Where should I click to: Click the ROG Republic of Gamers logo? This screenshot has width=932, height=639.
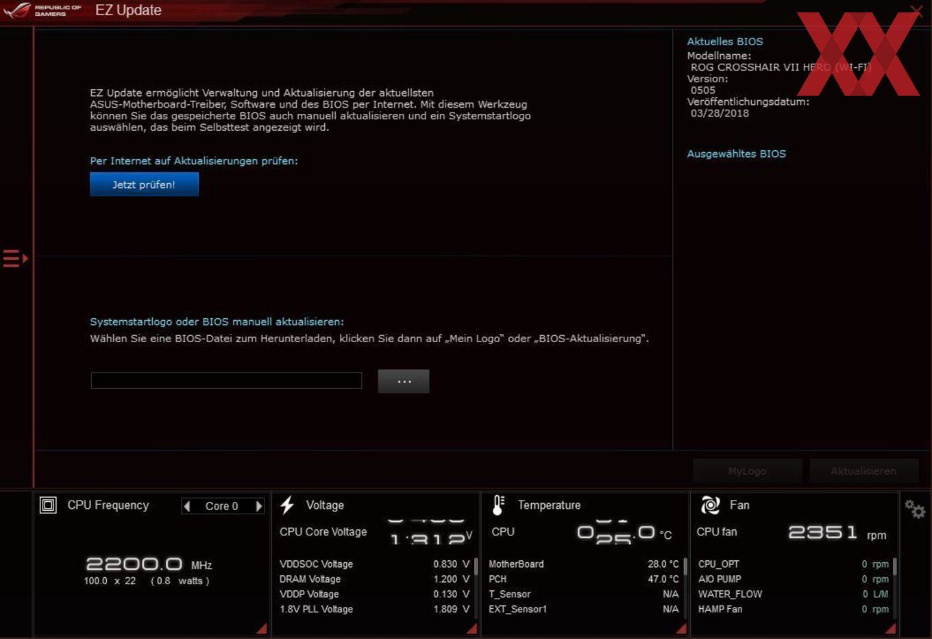click(42, 10)
